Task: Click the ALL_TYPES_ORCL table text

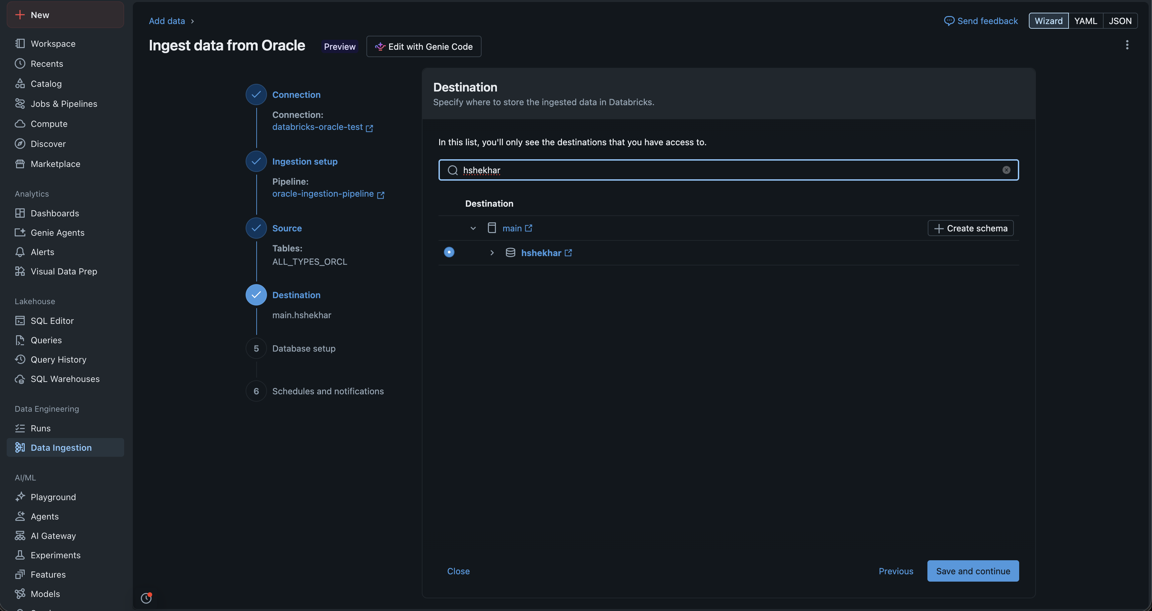Action: (309, 262)
